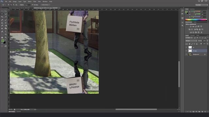This screenshot has height=117, width=209.
Task: Toggle lock all
Action: pyautogui.click(x=197, y=44)
